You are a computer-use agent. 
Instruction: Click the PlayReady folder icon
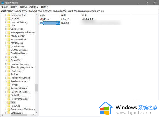point(9,71)
